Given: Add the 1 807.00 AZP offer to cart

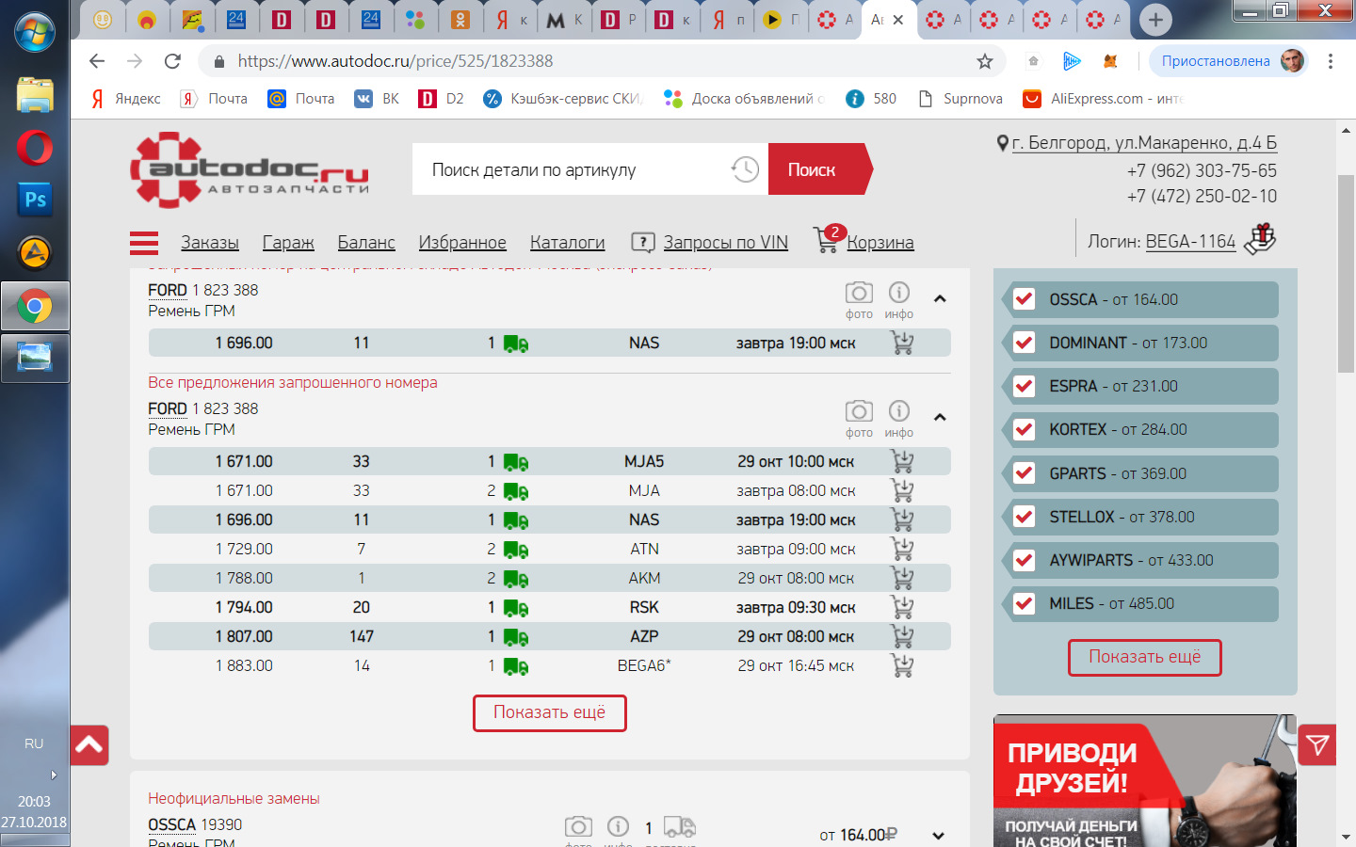Looking at the screenshot, I should click(902, 636).
